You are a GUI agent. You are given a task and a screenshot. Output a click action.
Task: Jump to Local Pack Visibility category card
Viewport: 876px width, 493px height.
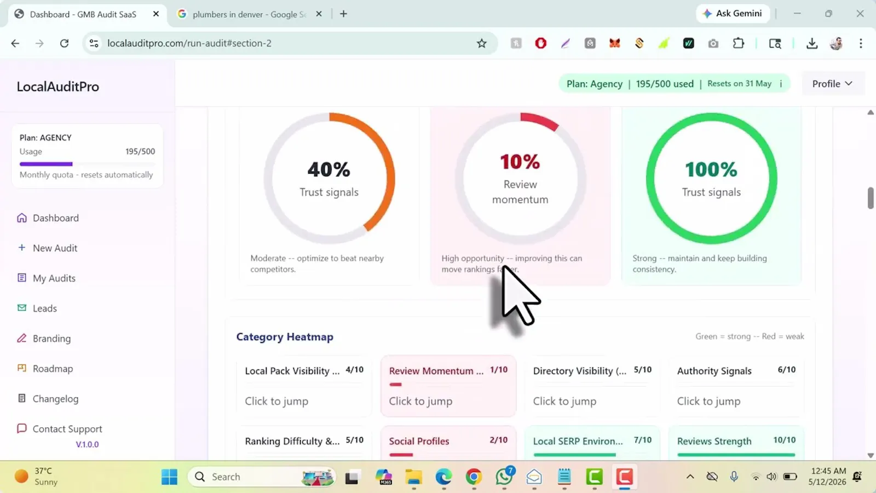304,386
